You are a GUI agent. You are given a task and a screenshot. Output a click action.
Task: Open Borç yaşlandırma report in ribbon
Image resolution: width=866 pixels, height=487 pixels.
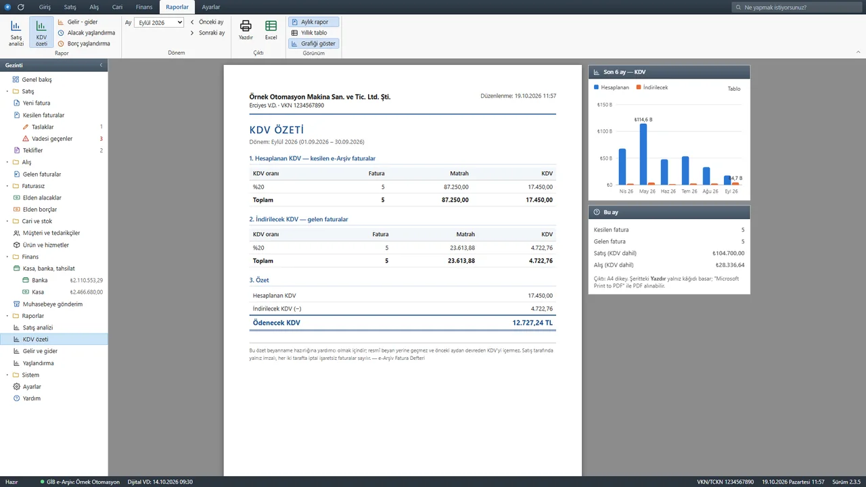coord(83,43)
